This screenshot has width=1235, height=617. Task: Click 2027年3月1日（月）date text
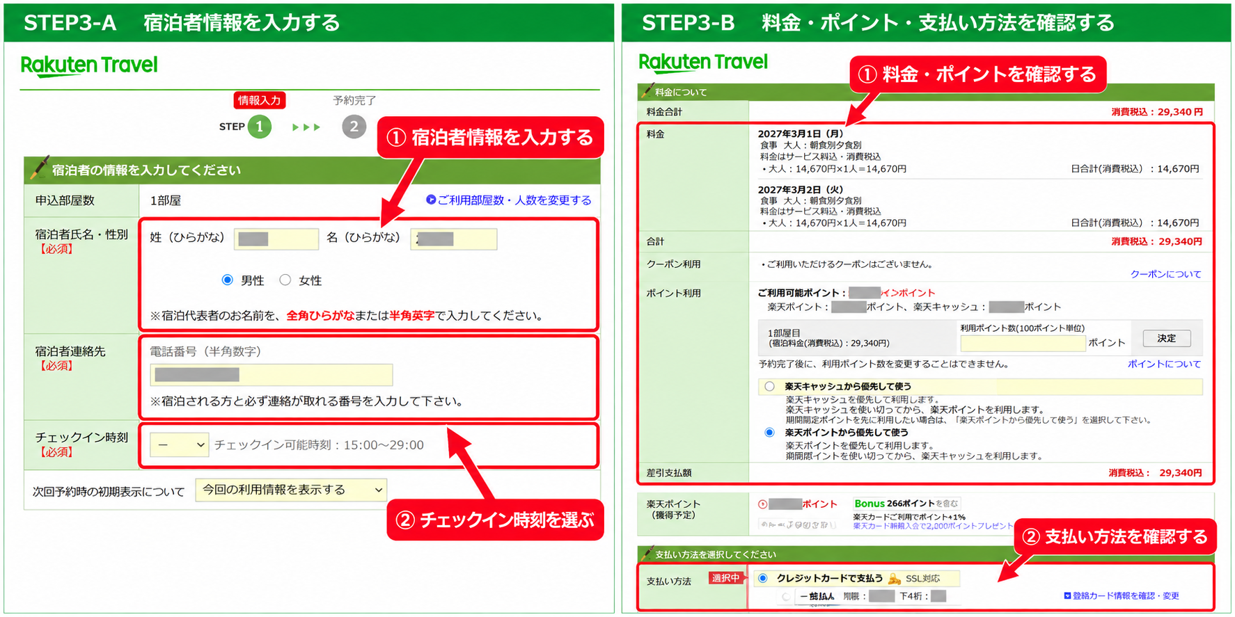(800, 134)
